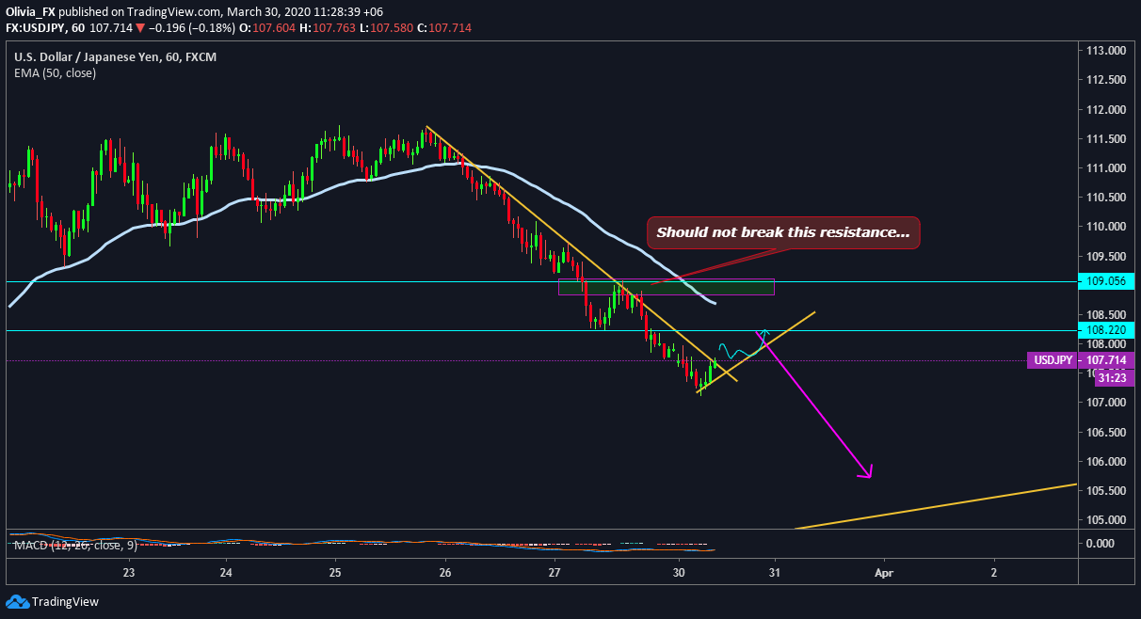
Task: Click the 107.714 current price label
Action: tap(1108, 360)
